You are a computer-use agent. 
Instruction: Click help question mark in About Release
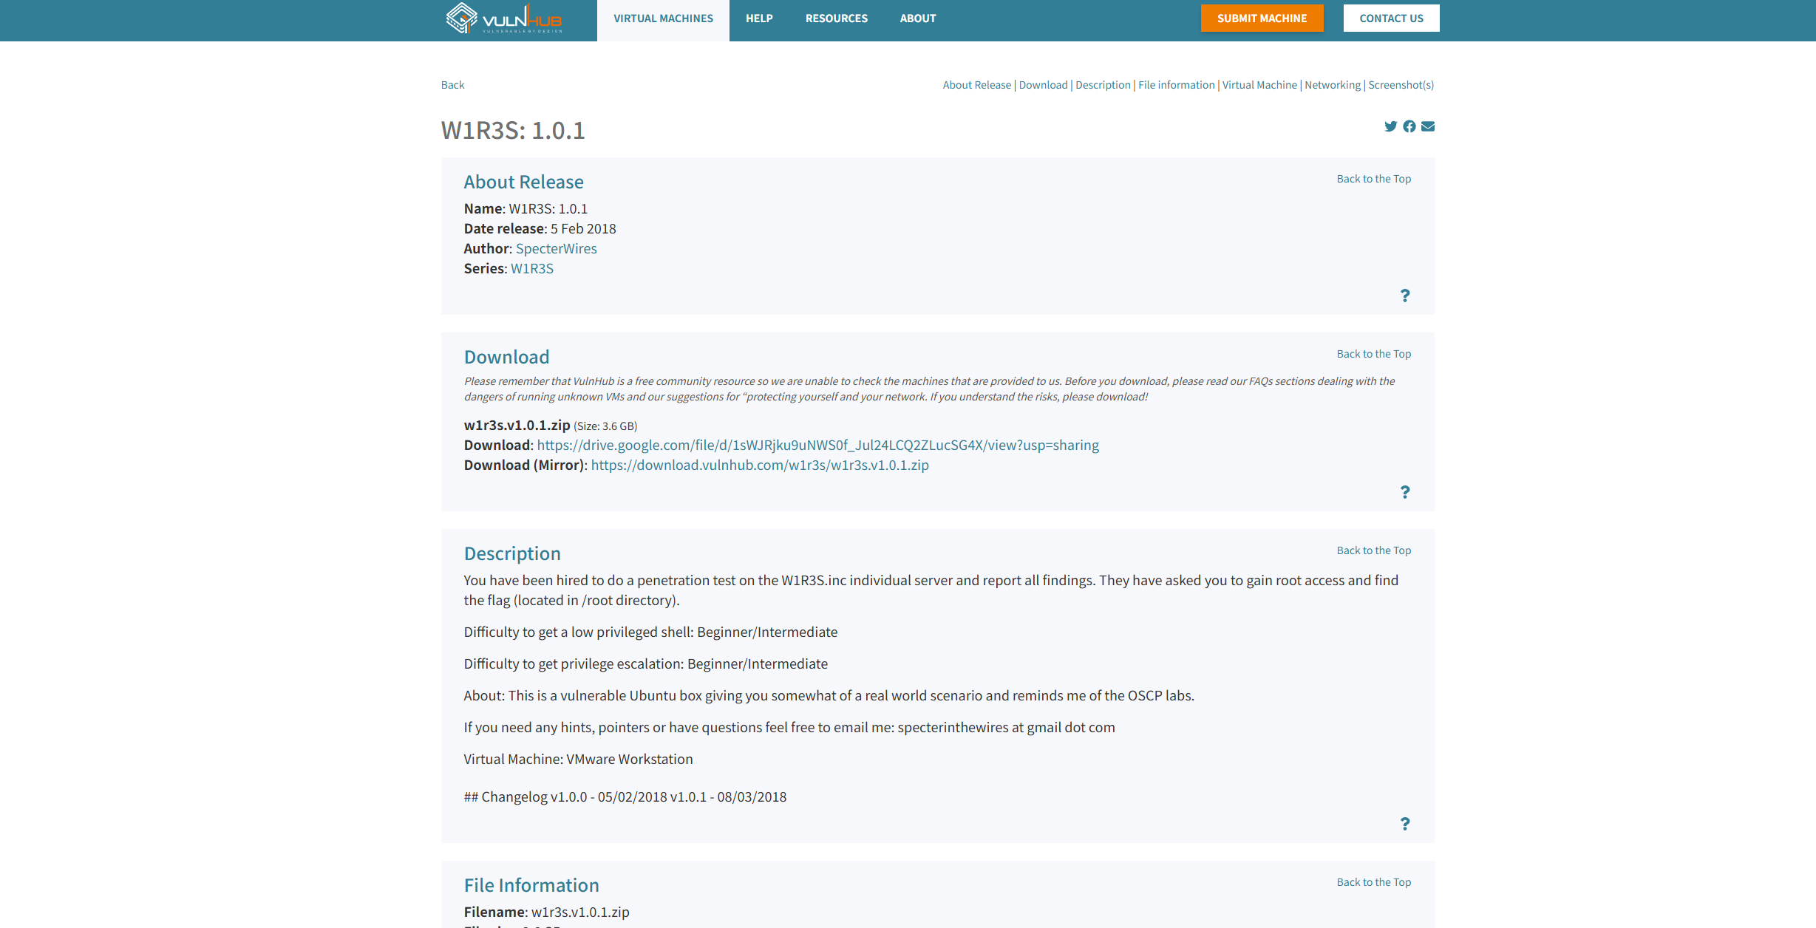(1404, 296)
